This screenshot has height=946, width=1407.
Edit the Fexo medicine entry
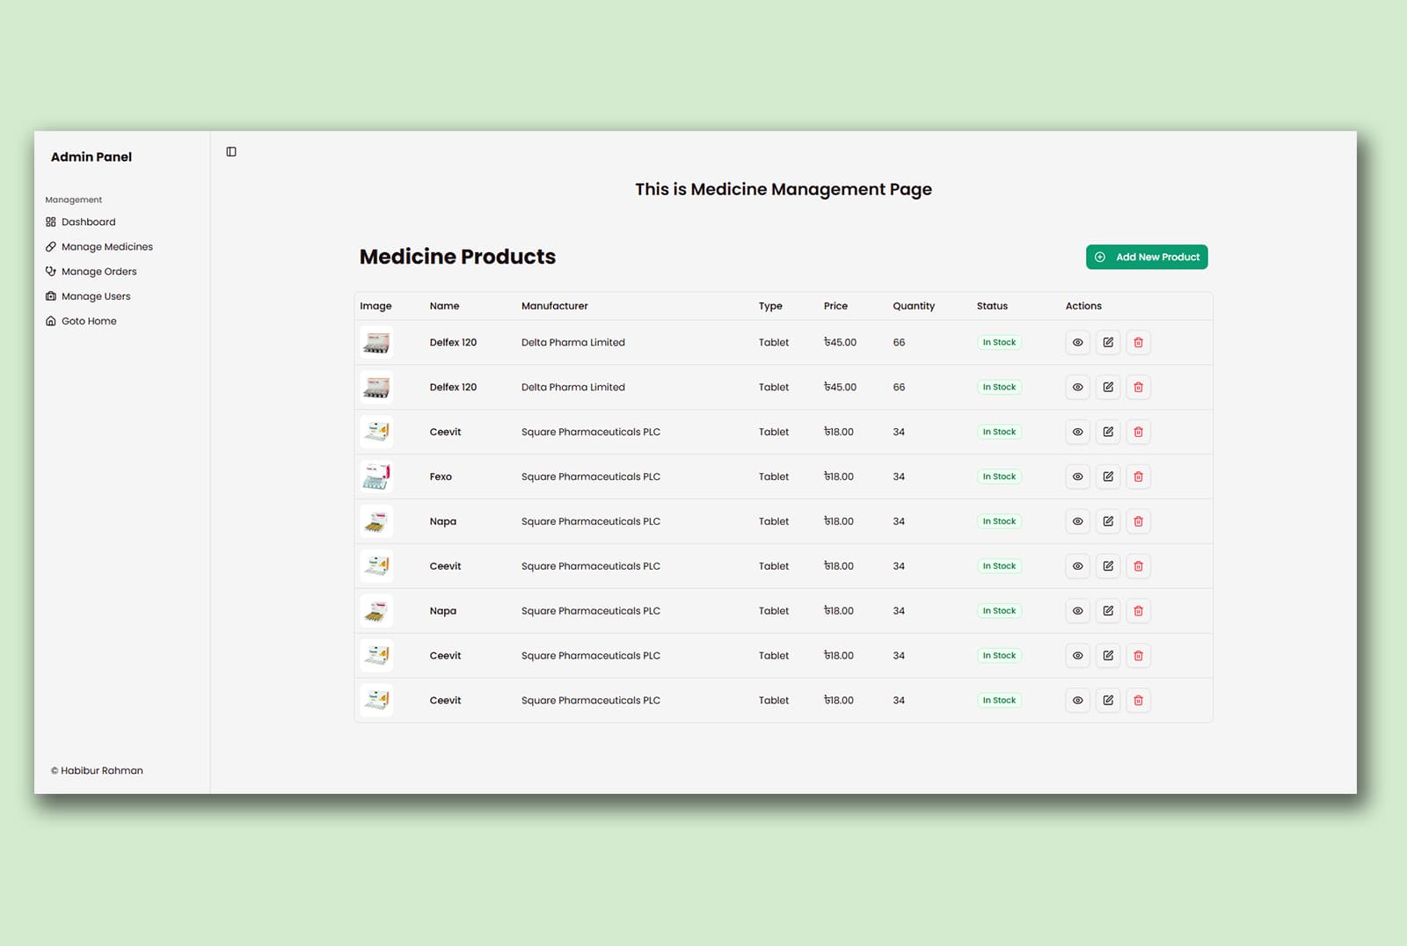click(x=1108, y=477)
